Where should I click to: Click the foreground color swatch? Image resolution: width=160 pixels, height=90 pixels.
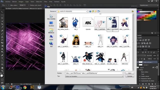(x=1, y=75)
